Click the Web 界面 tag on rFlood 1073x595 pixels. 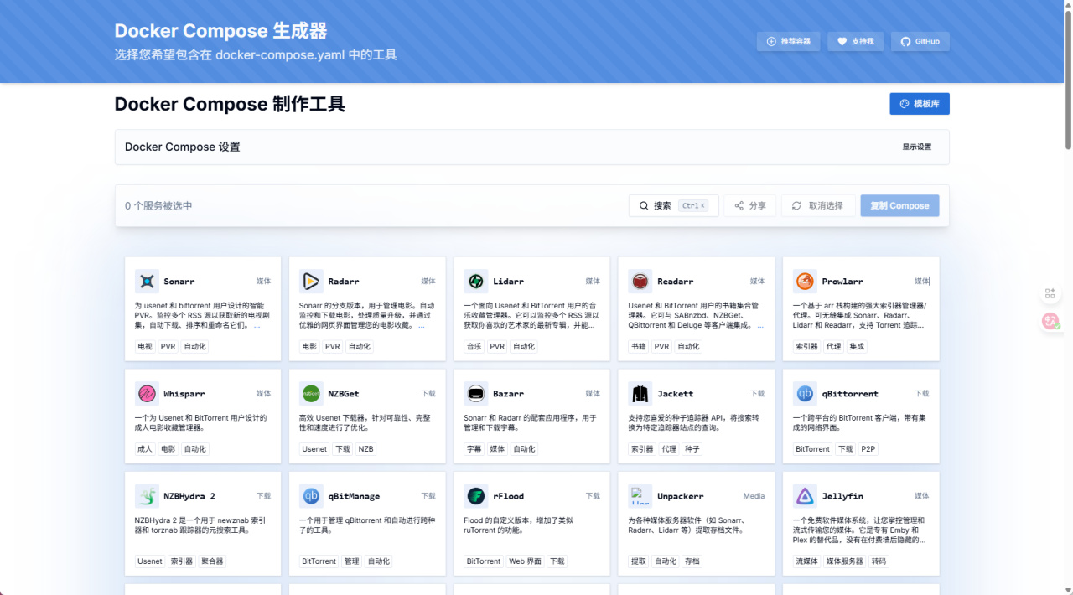pos(525,561)
